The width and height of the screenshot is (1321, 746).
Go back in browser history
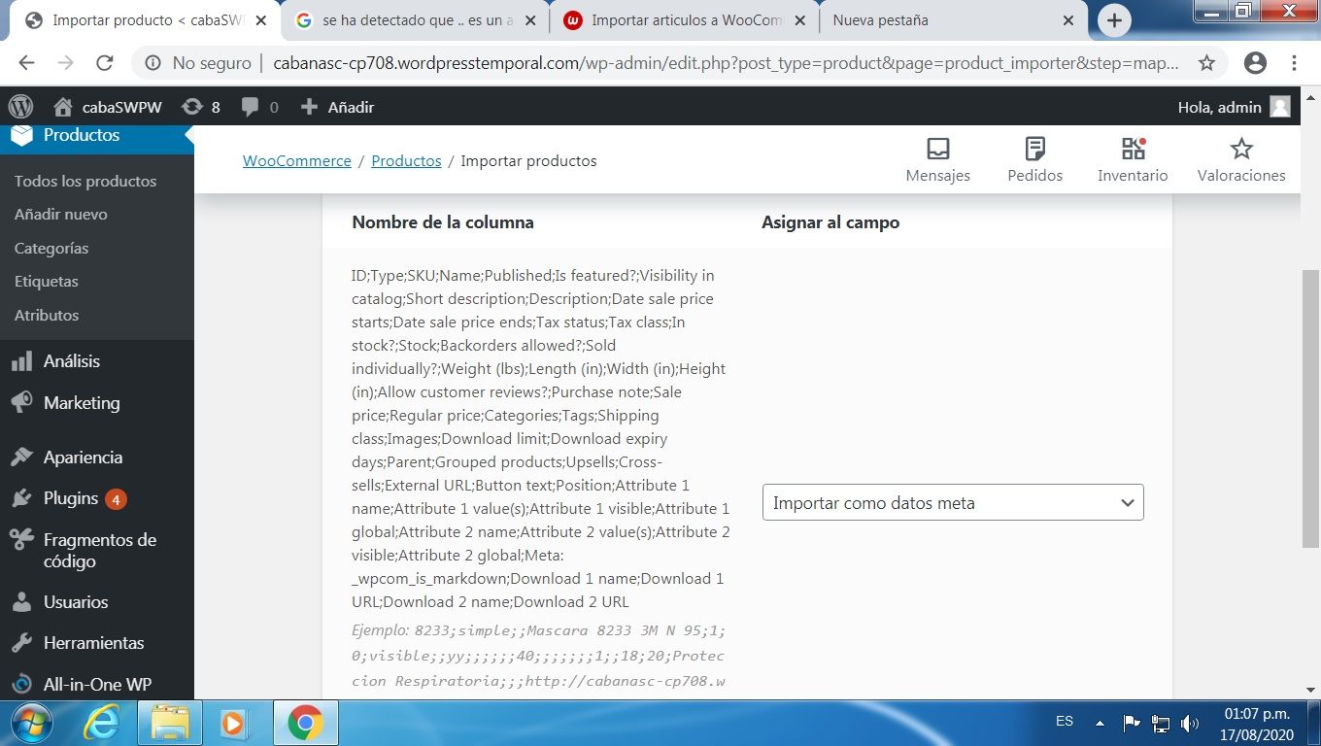point(26,63)
